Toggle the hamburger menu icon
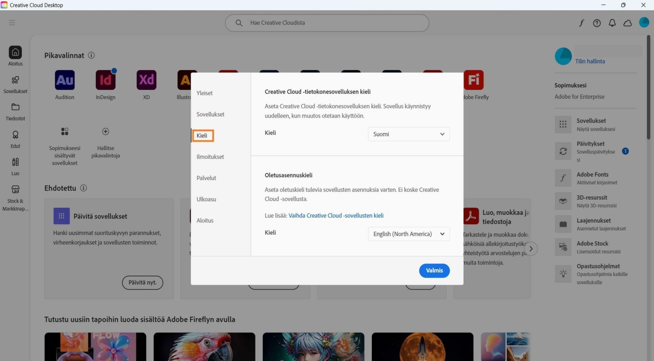Viewport: 654px width, 361px height. tap(12, 23)
